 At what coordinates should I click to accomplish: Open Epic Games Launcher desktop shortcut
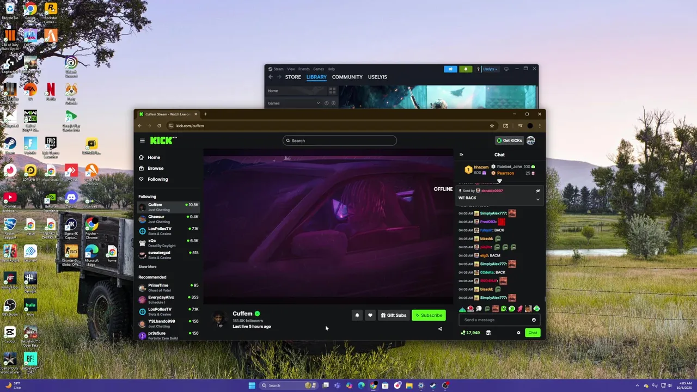tap(51, 147)
